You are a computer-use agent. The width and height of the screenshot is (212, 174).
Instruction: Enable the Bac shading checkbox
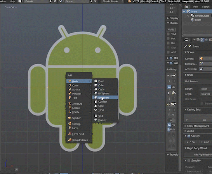pyautogui.click(x=168, y=43)
